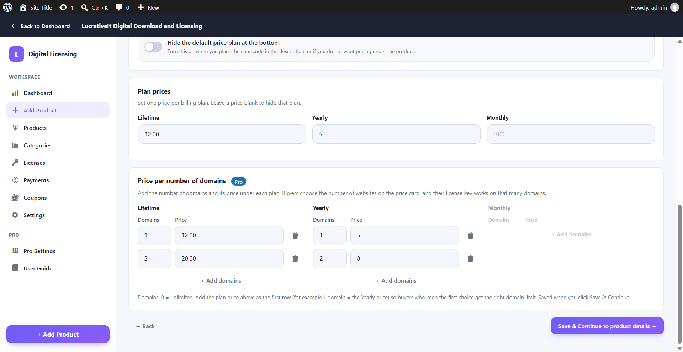Click the Monthly plan price field

(x=571, y=134)
